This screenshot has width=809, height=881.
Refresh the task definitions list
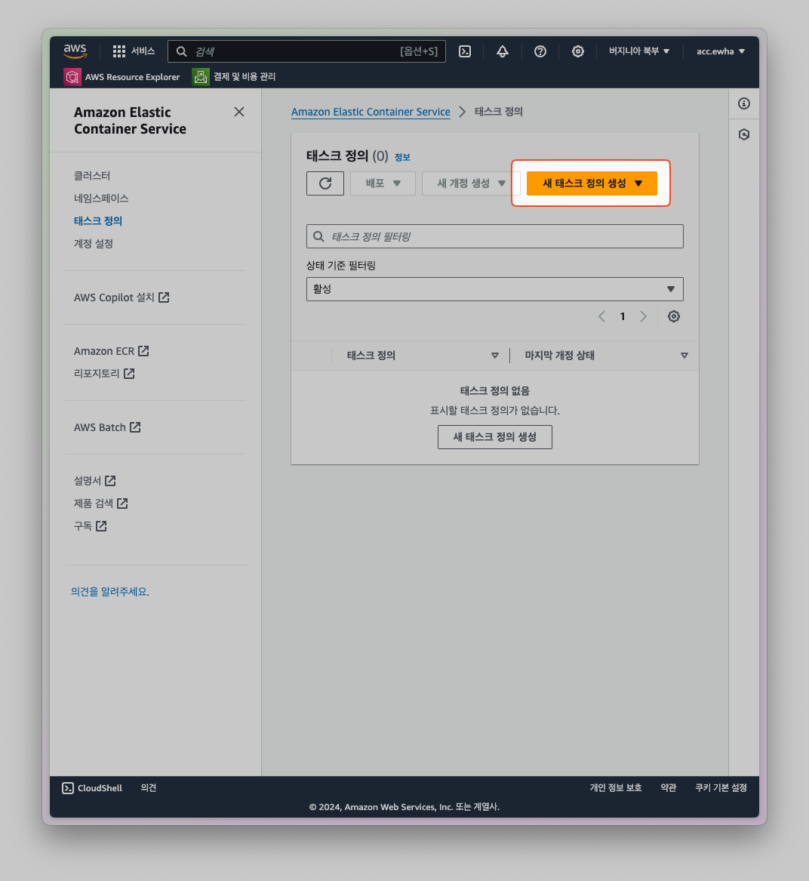325,183
